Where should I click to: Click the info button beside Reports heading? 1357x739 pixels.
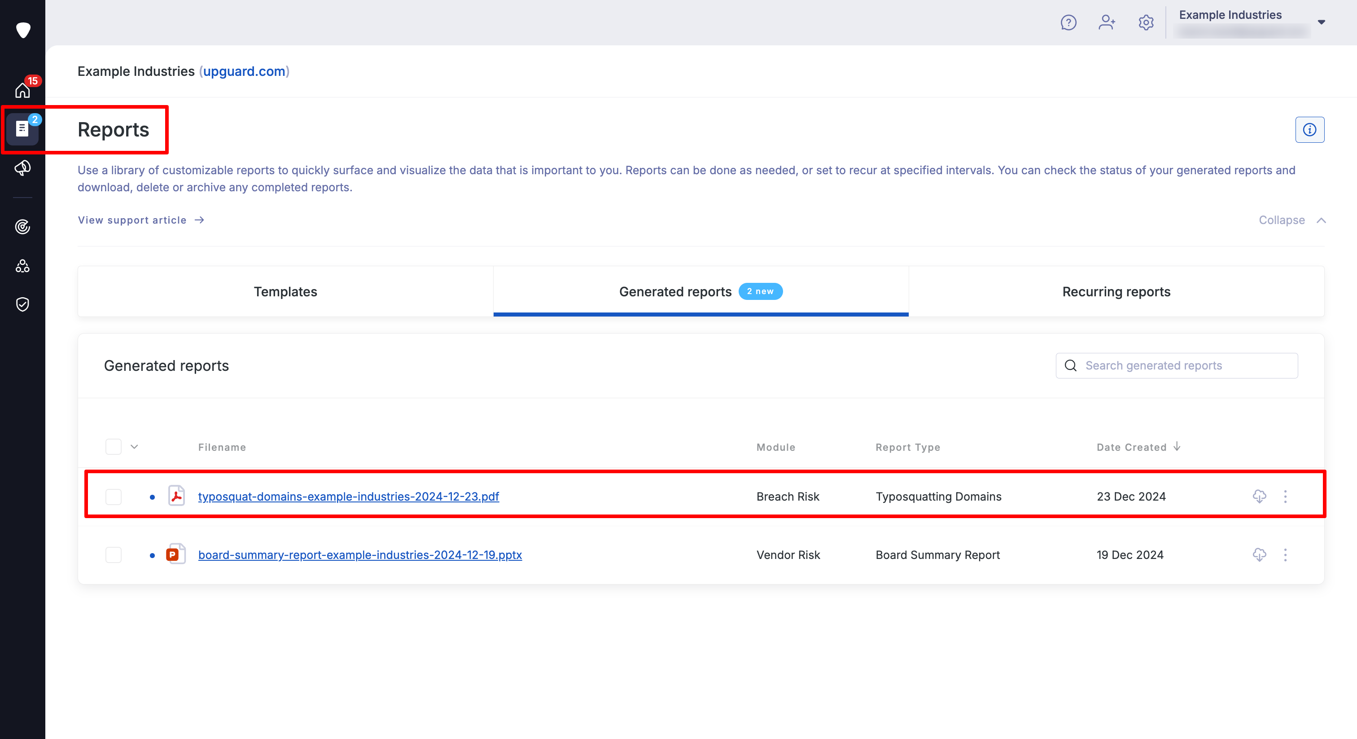[1309, 130]
